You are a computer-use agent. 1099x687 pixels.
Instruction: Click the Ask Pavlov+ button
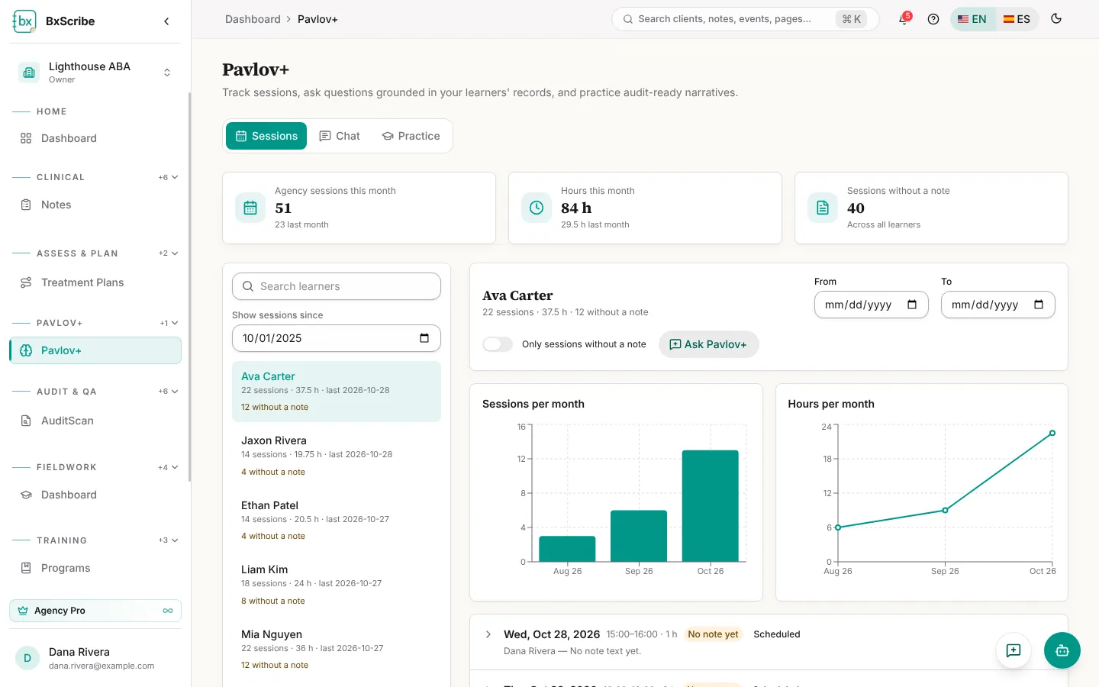708,344
